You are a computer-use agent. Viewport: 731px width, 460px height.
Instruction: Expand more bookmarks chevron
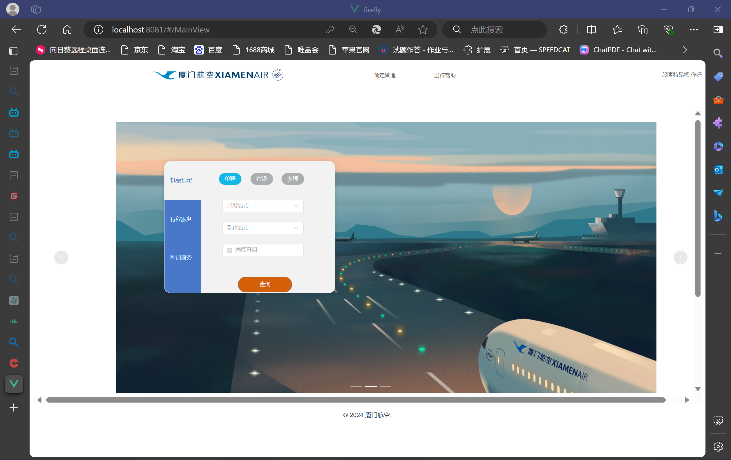pos(685,50)
